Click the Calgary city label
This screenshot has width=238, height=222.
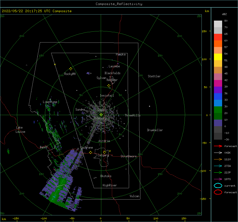click(x=103, y=155)
